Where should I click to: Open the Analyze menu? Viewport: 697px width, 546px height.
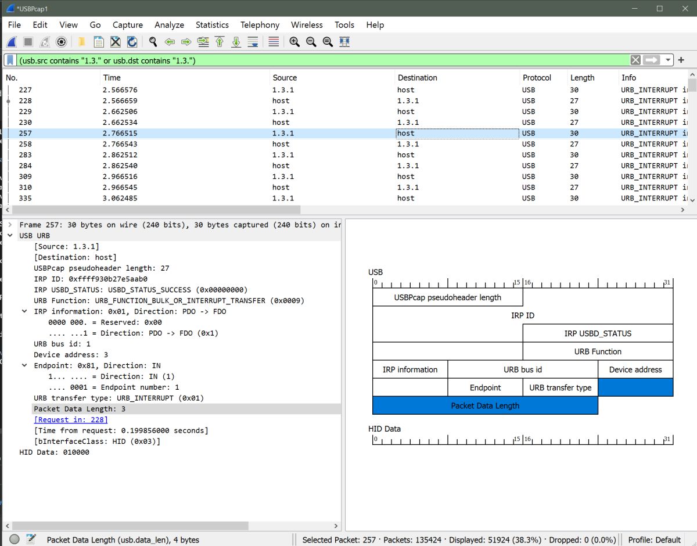169,25
